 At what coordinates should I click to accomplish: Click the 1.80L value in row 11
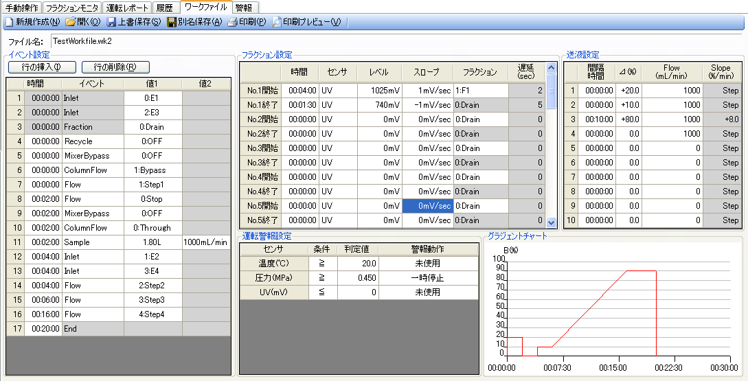click(x=153, y=242)
